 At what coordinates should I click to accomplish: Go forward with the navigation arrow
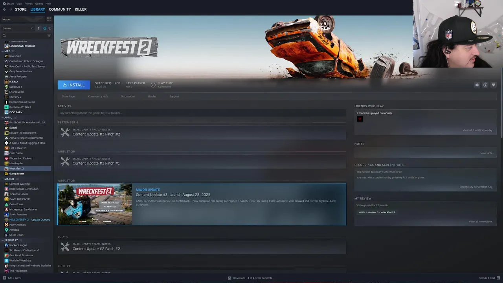click(x=11, y=9)
